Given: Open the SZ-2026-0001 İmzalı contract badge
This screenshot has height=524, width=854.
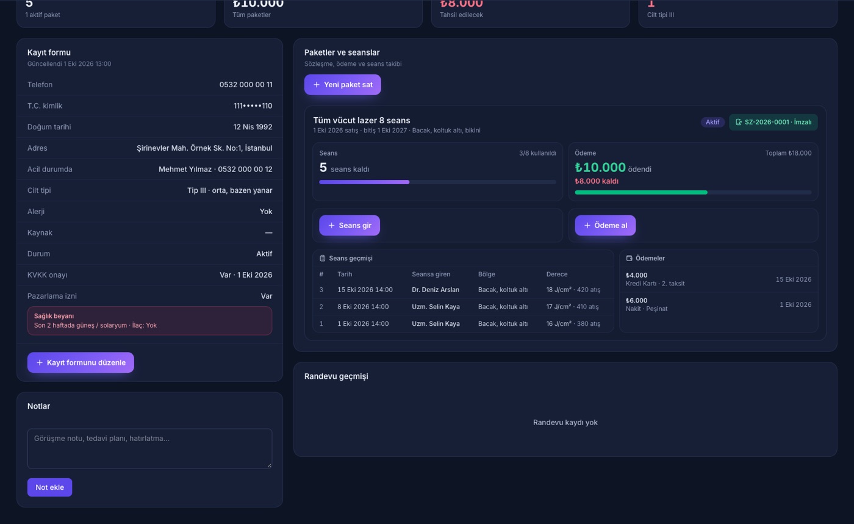Looking at the screenshot, I should pyautogui.click(x=773, y=123).
